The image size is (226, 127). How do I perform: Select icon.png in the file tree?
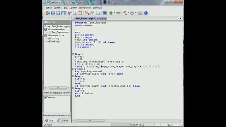pos(55,38)
